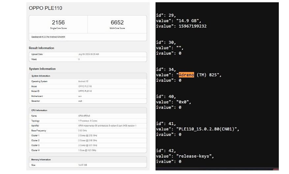Image resolution: width=289 pixels, height=174 pixels.
Task: Click the empty value line under id 30
Action: [170, 48]
